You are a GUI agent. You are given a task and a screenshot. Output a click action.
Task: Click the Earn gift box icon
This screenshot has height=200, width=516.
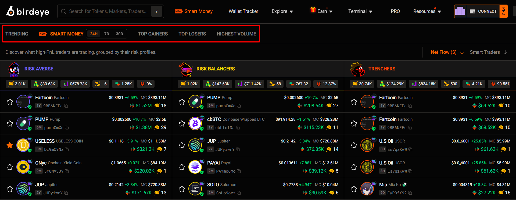pyautogui.click(x=313, y=10)
